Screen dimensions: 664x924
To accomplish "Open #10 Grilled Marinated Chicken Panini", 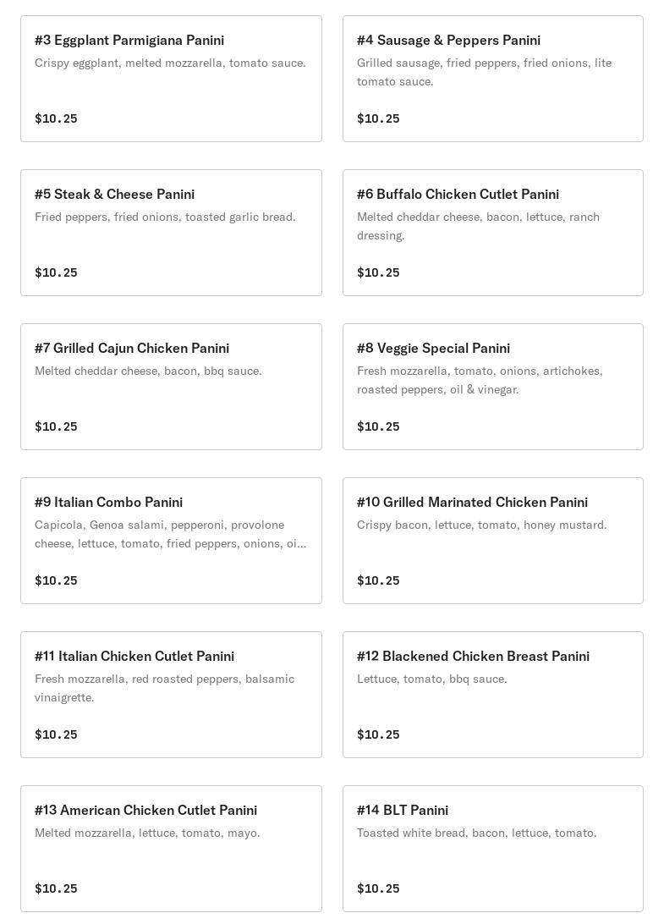I will (472, 503).
